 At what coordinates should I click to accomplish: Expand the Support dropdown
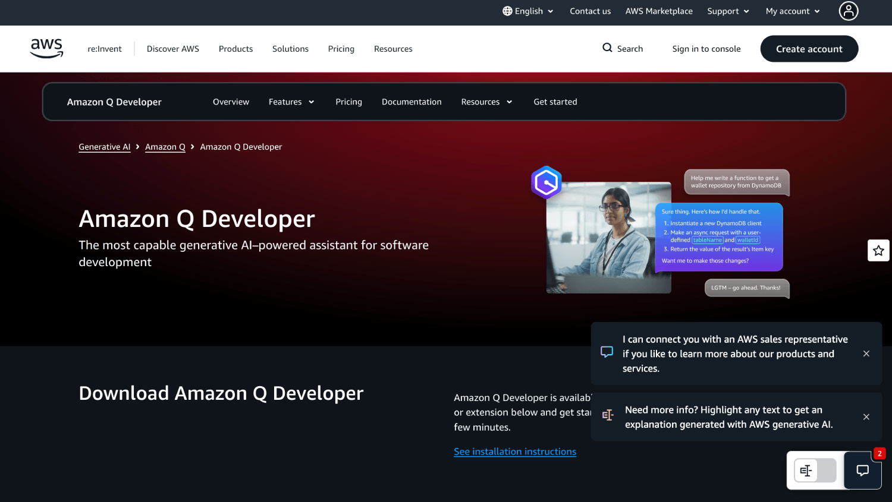728,11
